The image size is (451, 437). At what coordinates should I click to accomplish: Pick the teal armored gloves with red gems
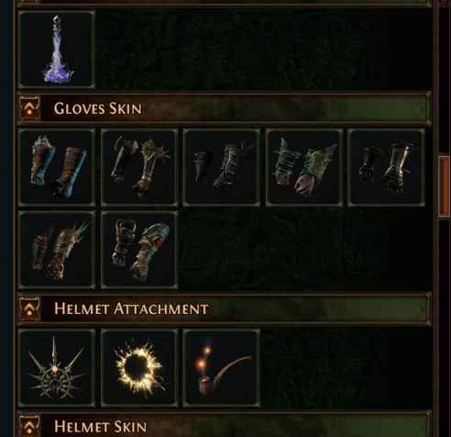click(139, 250)
